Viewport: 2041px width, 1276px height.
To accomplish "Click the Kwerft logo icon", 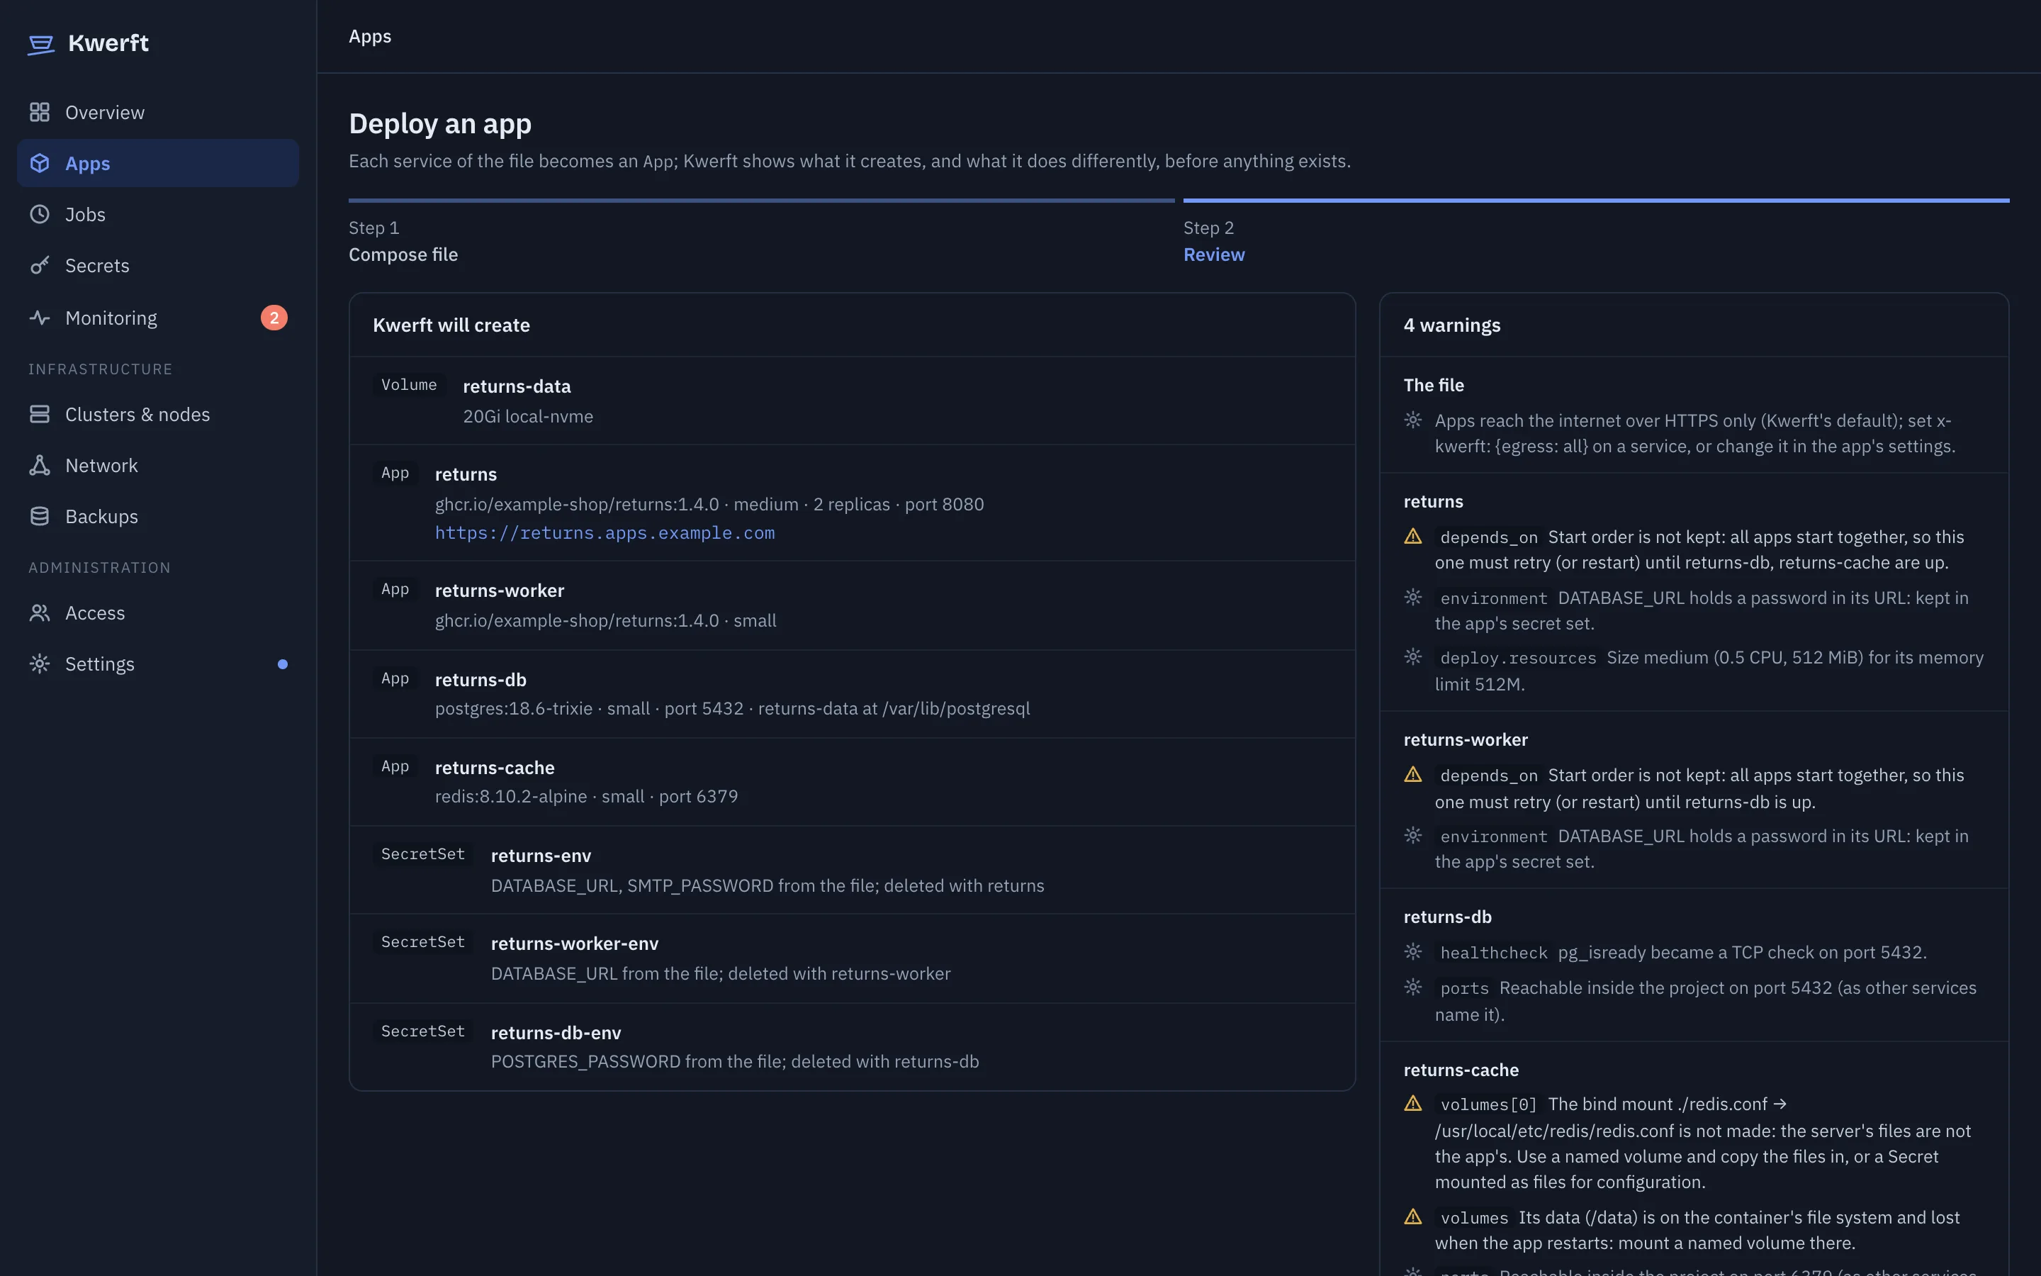I will pos(40,44).
